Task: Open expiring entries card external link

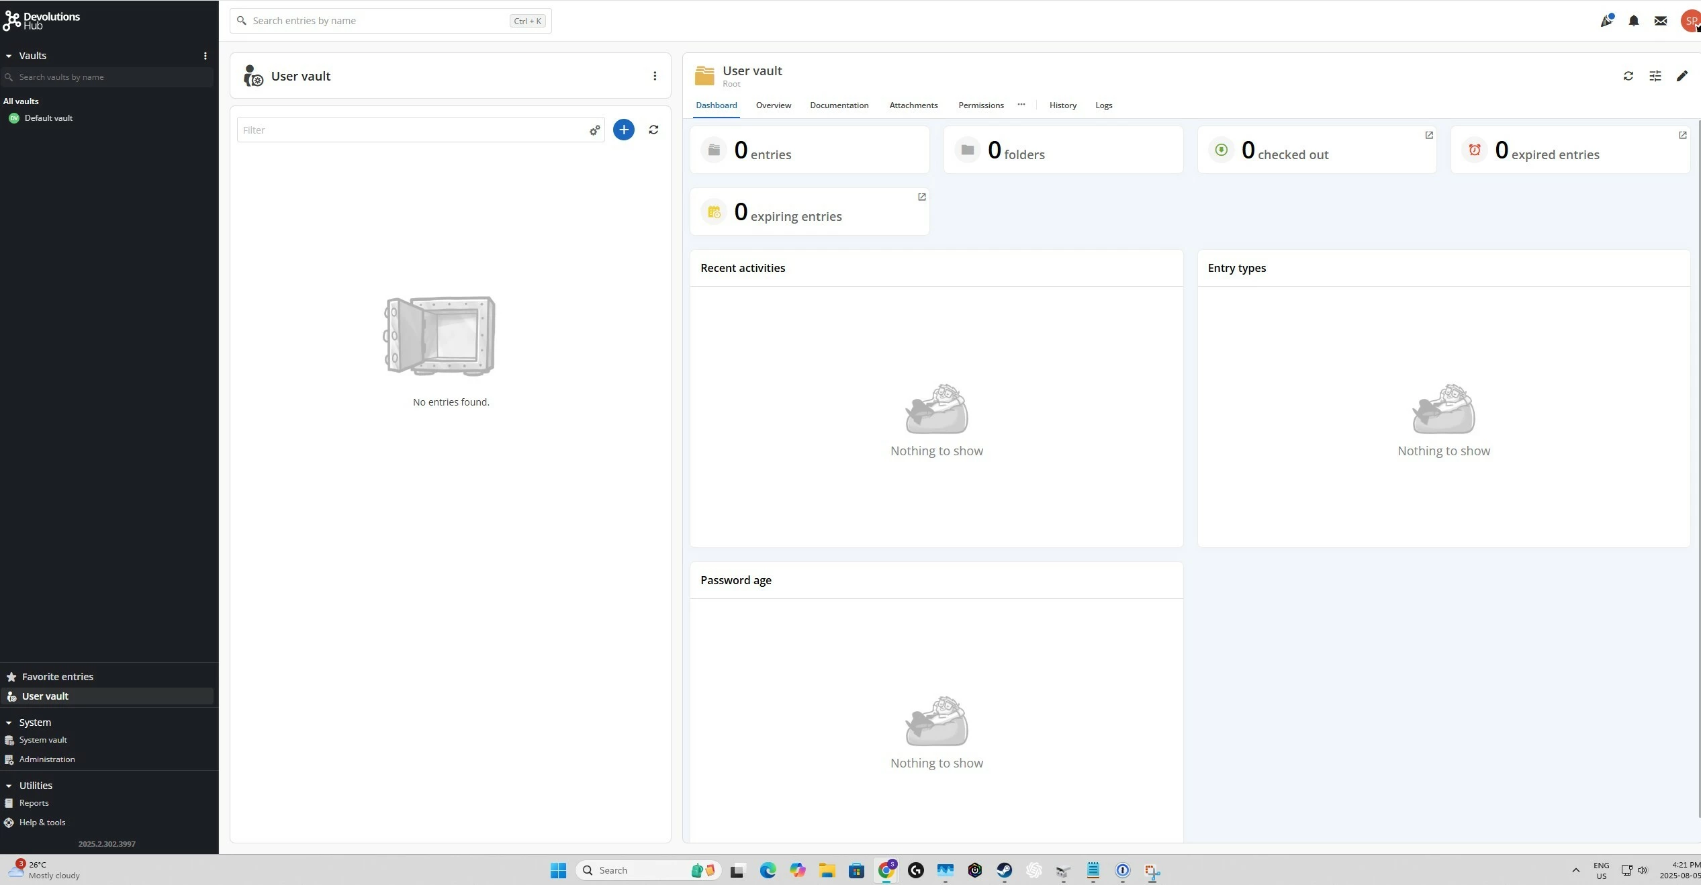Action: [x=922, y=197]
